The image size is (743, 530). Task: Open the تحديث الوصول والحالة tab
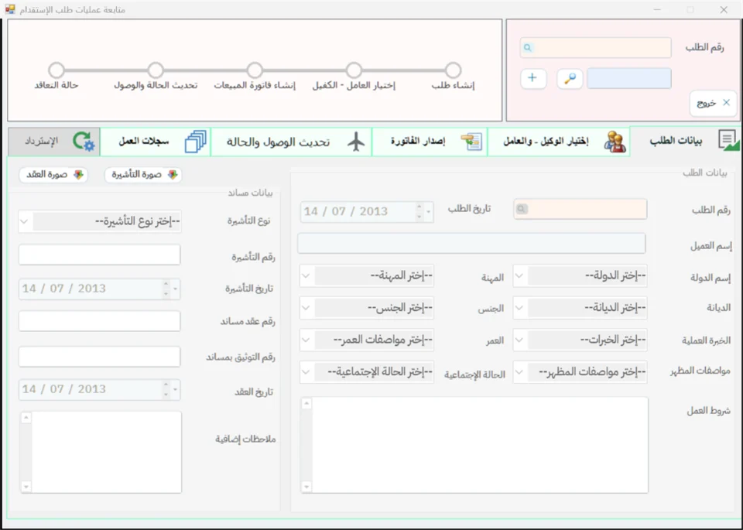coord(292,141)
